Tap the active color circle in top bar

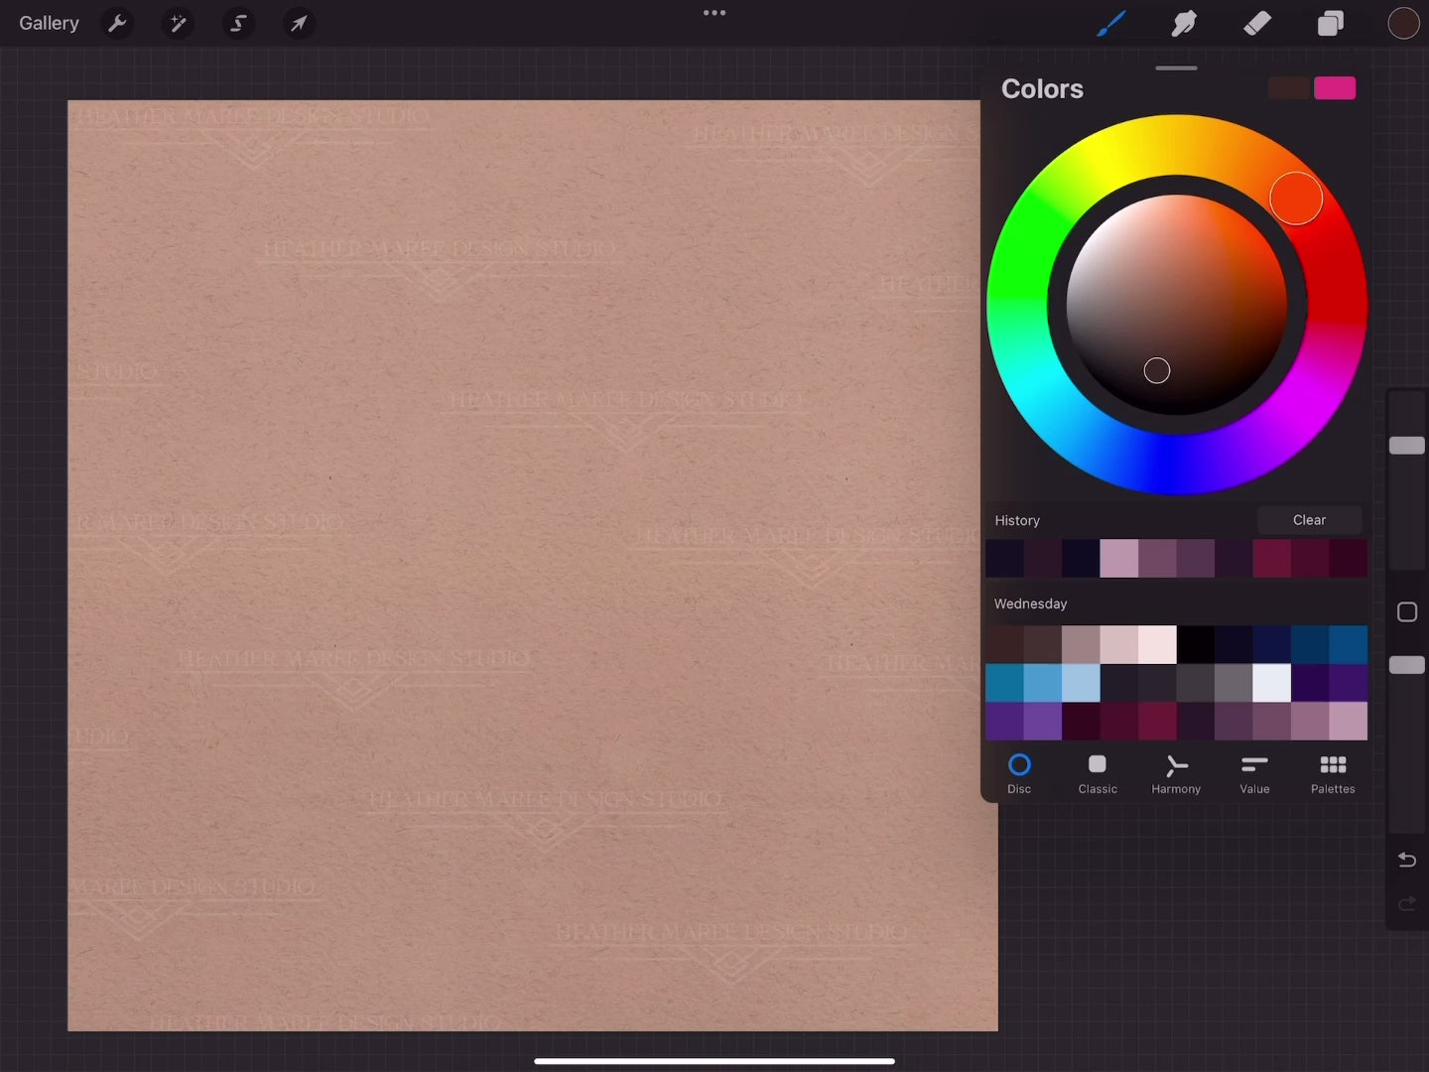tap(1403, 23)
